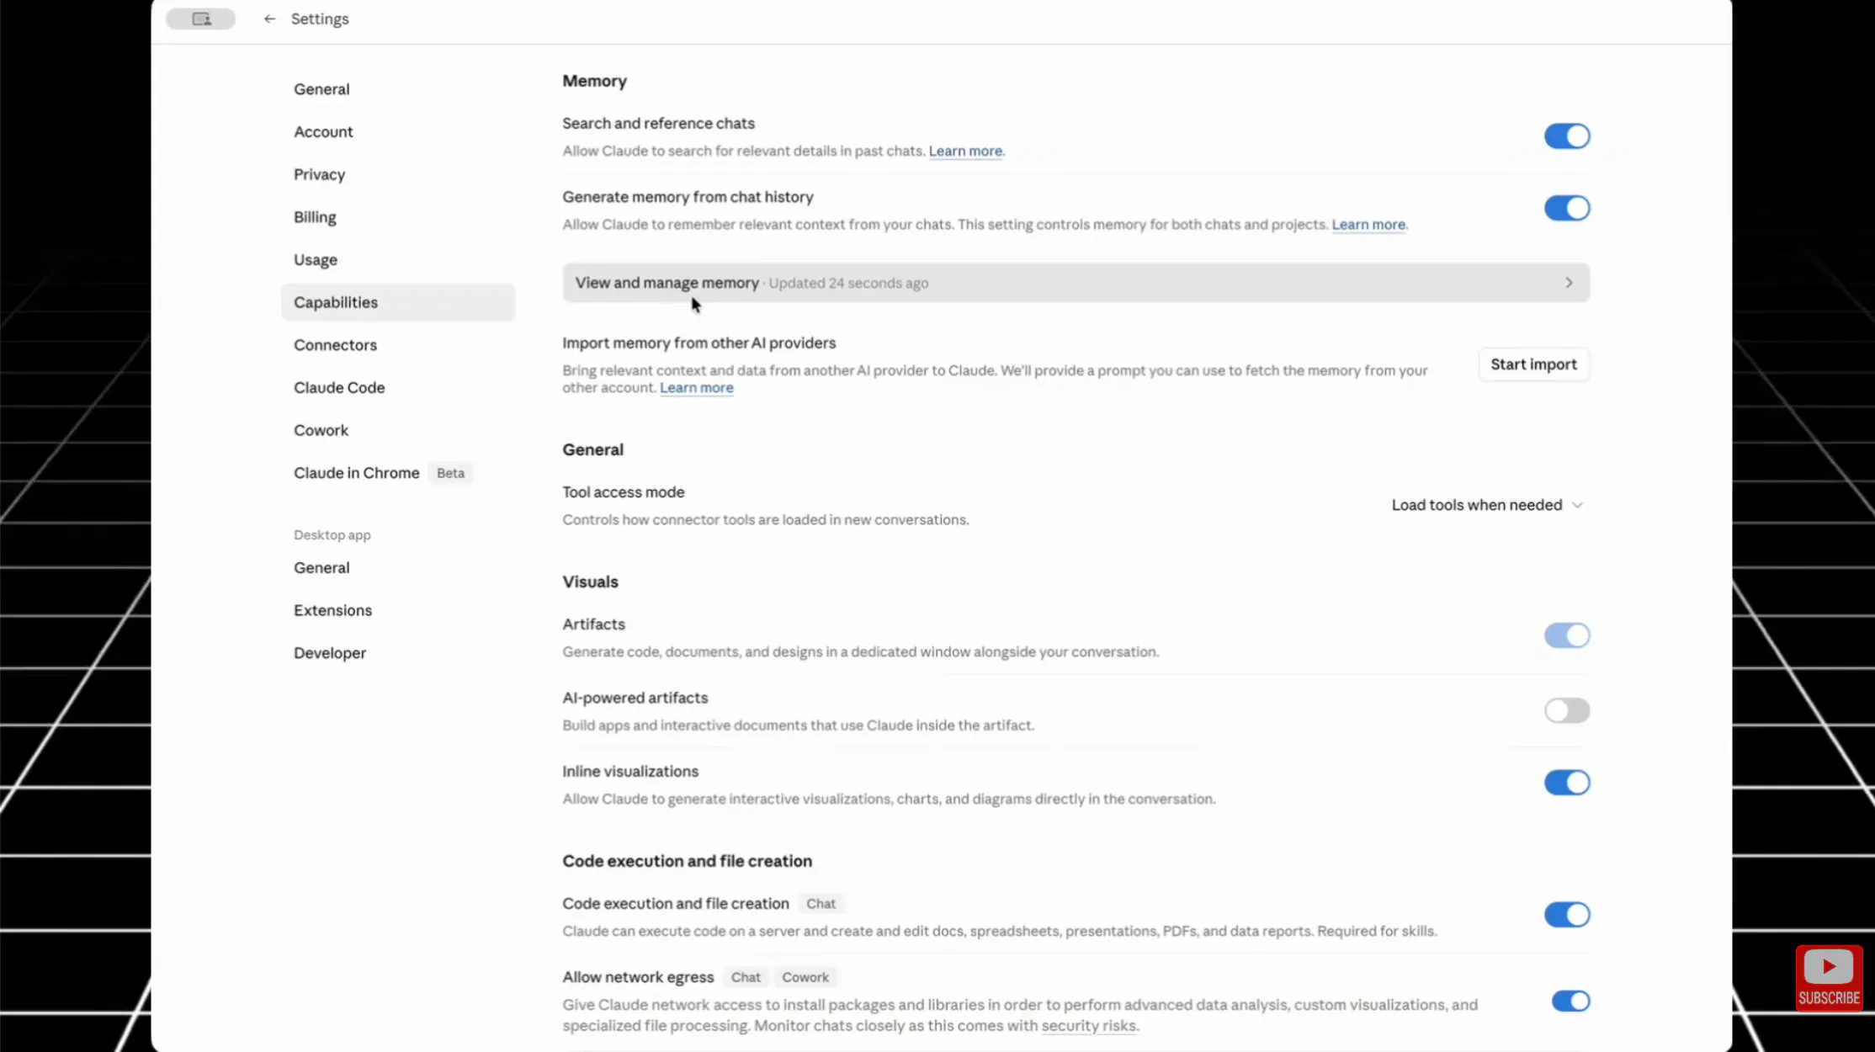This screenshot has height=1052, width=1875.
Task: Click the Start import button
Action: (1533, 364)
